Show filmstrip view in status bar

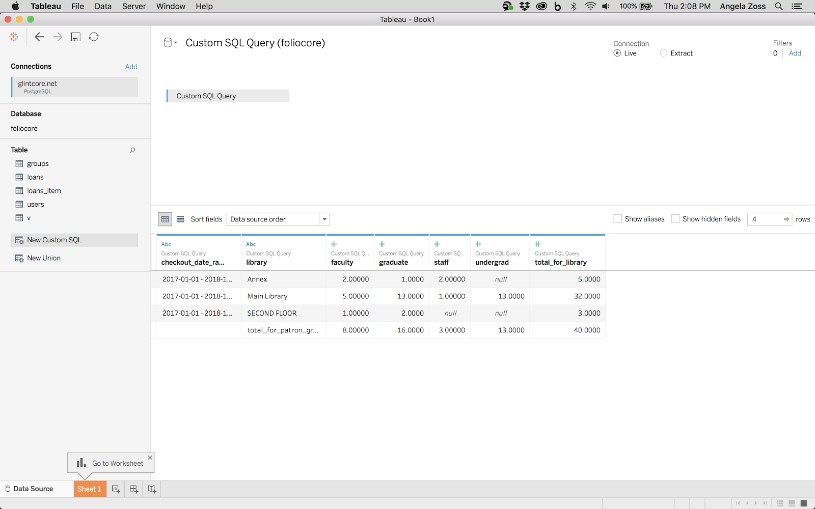pyautogui.click(x=792, y=503)
